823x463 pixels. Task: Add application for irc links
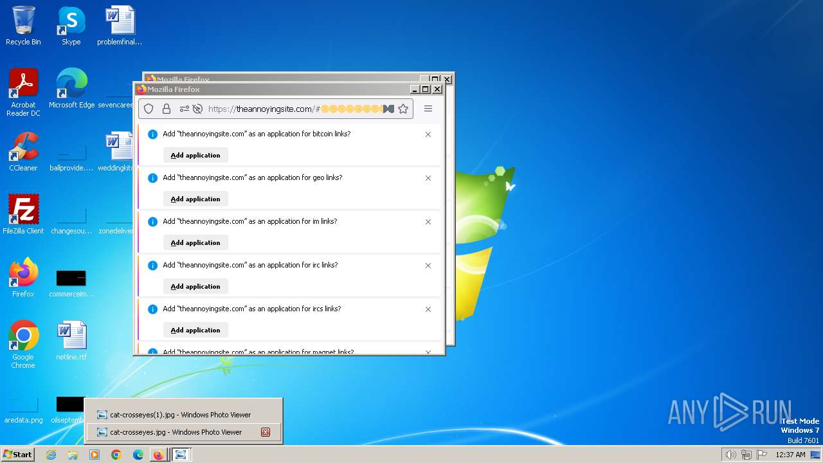coord(195,286)
